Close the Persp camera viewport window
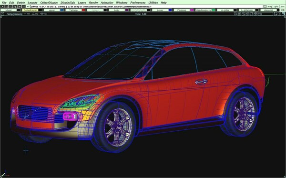Viewport: 286px width, 178px height. click(x=2, y=14)
